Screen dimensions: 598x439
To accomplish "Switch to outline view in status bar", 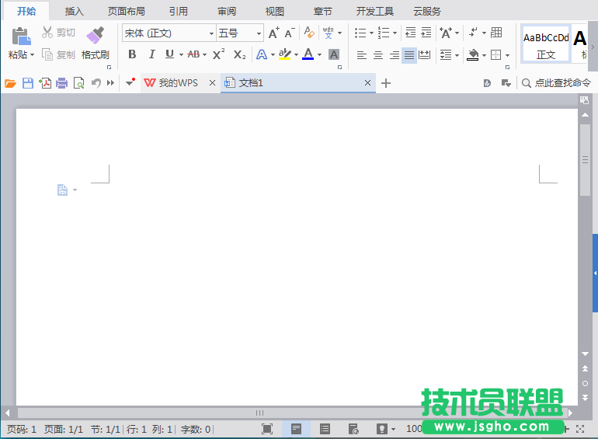I will [x=325, y=429].
